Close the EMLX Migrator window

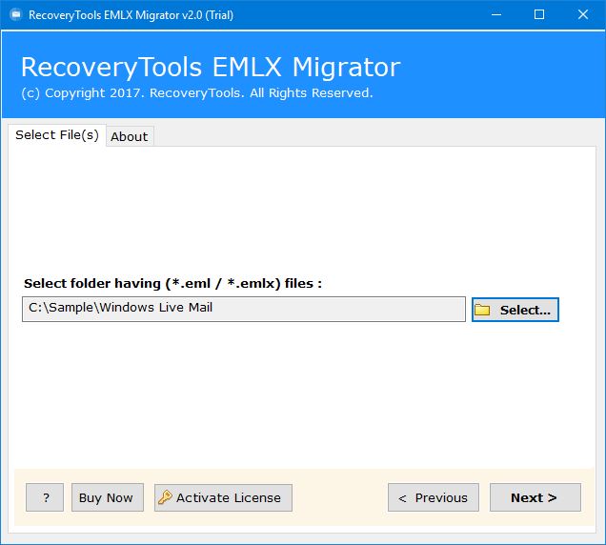(x=583, y=14)
